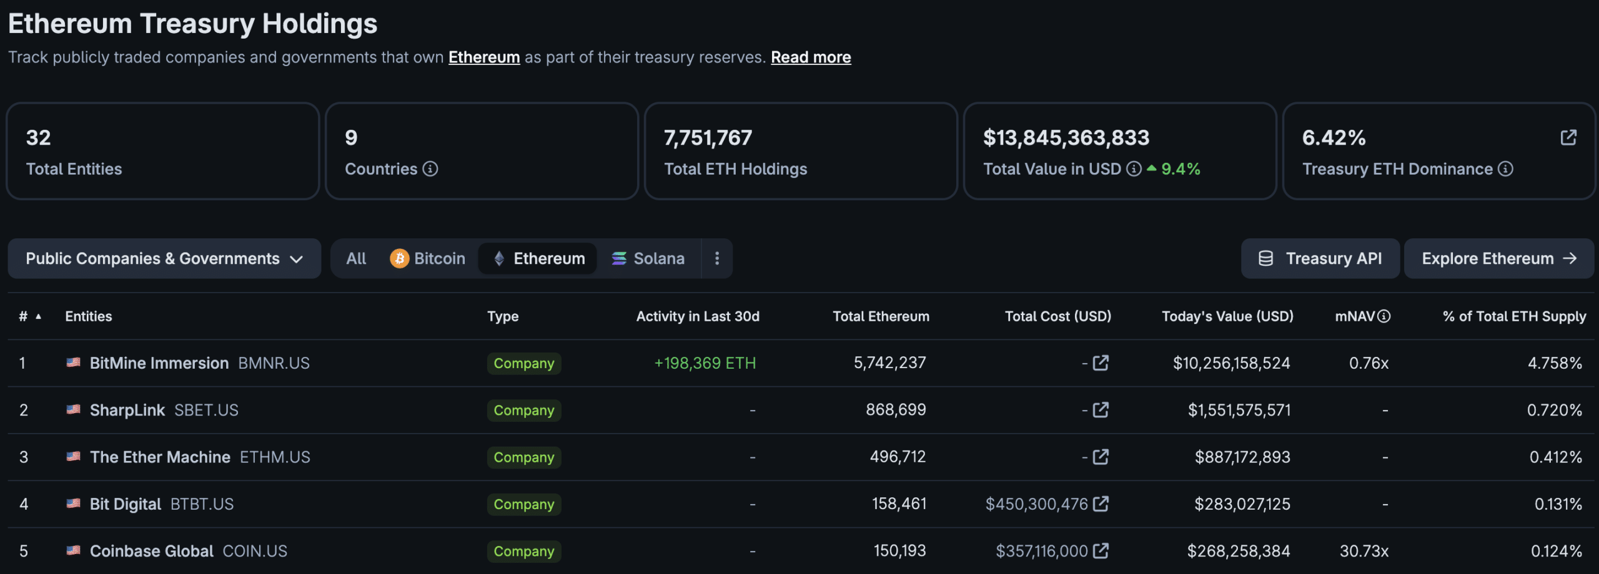Select the All coins tab
Viewport: 1599px width, 574px height.
[x=356, y=258]
